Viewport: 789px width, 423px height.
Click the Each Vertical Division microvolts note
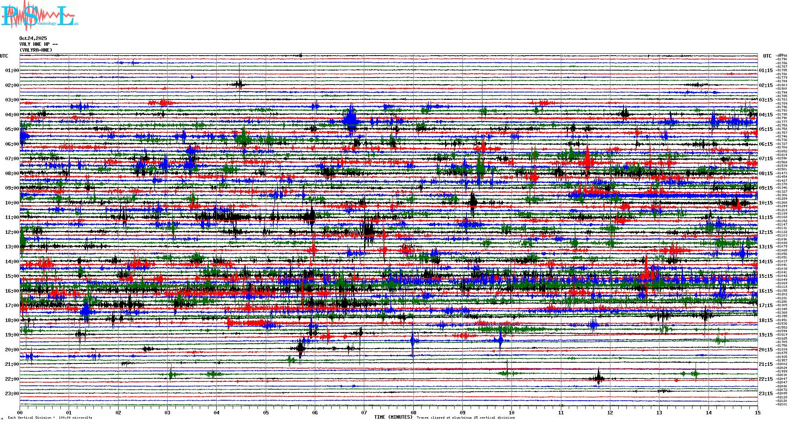(x=50, y=418)
